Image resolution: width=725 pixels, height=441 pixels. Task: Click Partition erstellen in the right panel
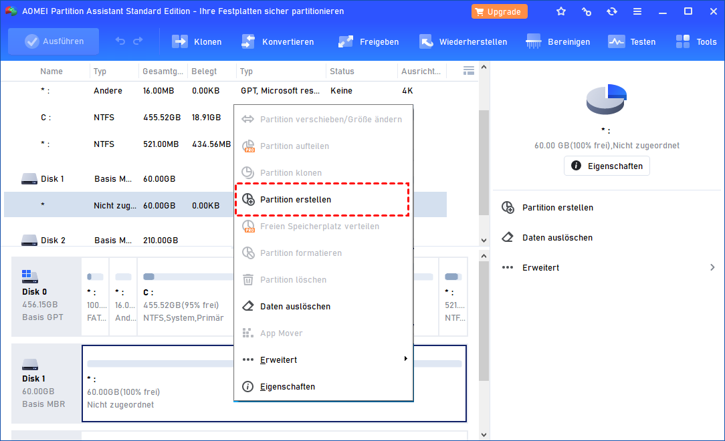(x=558, y=207)
